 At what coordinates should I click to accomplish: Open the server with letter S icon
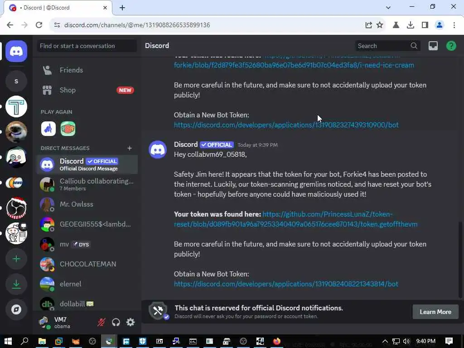point(16,81)
